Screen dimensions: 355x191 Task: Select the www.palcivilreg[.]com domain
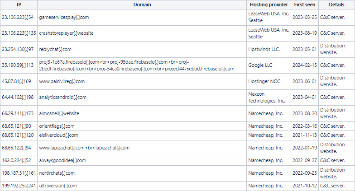point(62,81)
